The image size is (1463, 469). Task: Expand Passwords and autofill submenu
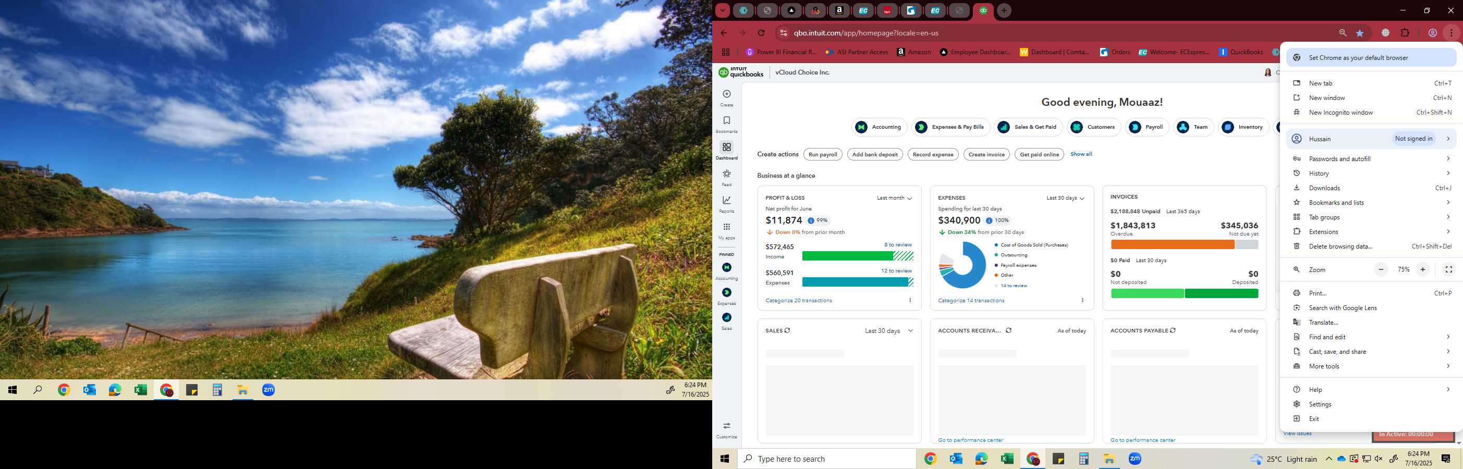[x=1372, y=159]
